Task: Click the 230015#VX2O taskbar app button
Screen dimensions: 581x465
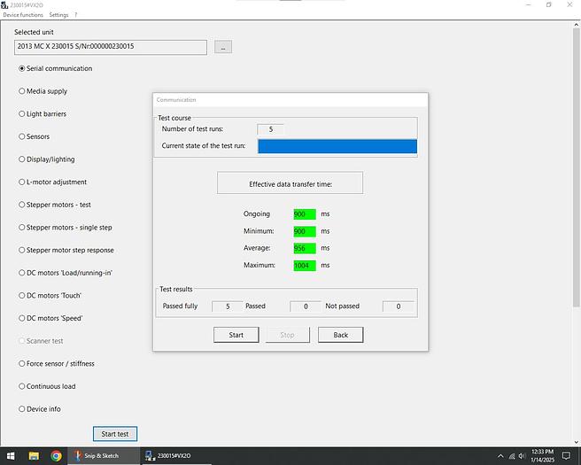Action: coord(173,456)
